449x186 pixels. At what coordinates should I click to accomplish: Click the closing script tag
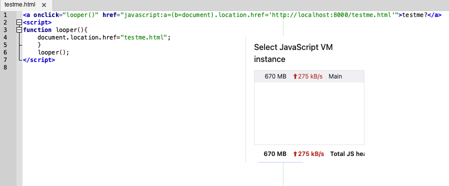[x=39, y=60]
